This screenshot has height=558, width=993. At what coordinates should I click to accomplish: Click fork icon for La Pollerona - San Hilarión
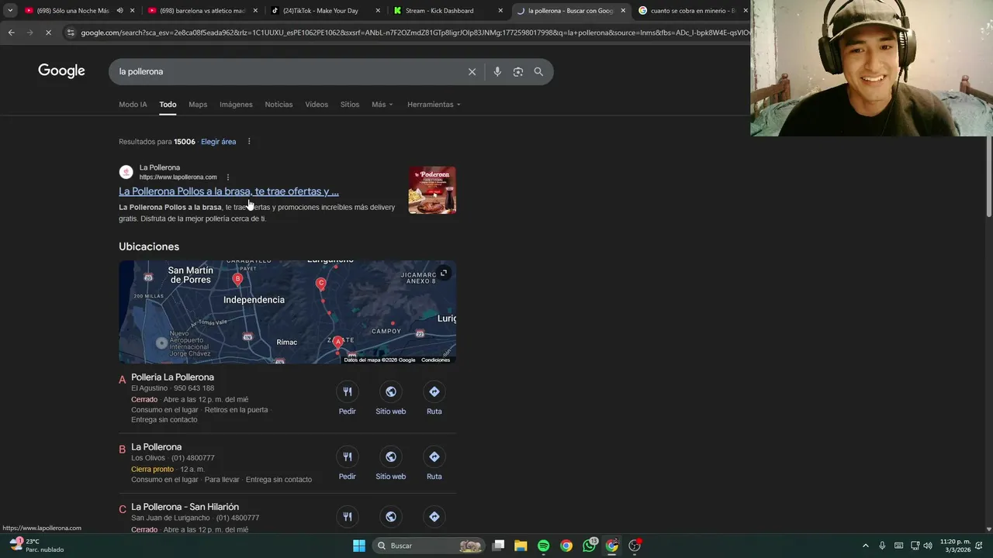coord(348,516)
